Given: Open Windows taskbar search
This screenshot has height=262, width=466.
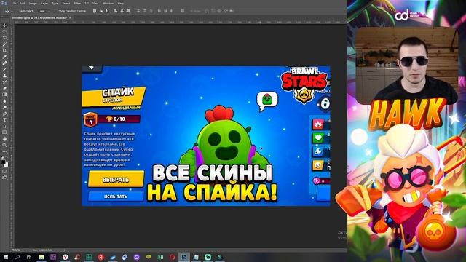Looking at the screenshot, I should pyautogui.click(x=17, y=257).
